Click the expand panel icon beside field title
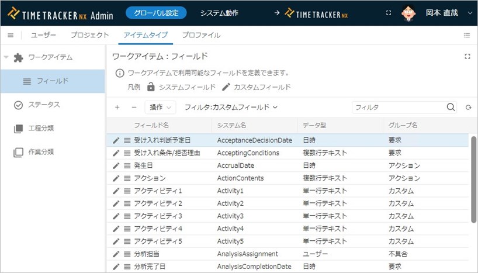The height and width of the screenshot is (273, 478). [467, 57]
